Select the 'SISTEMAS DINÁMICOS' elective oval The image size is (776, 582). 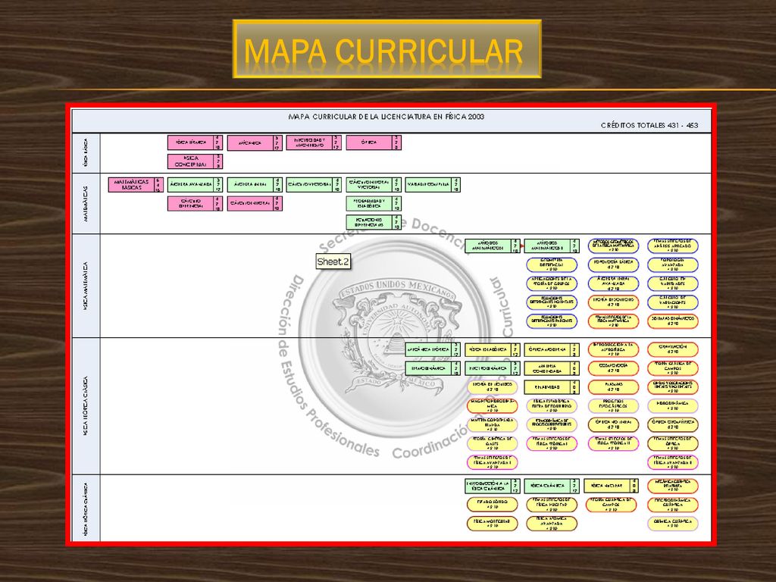point(673,321)
